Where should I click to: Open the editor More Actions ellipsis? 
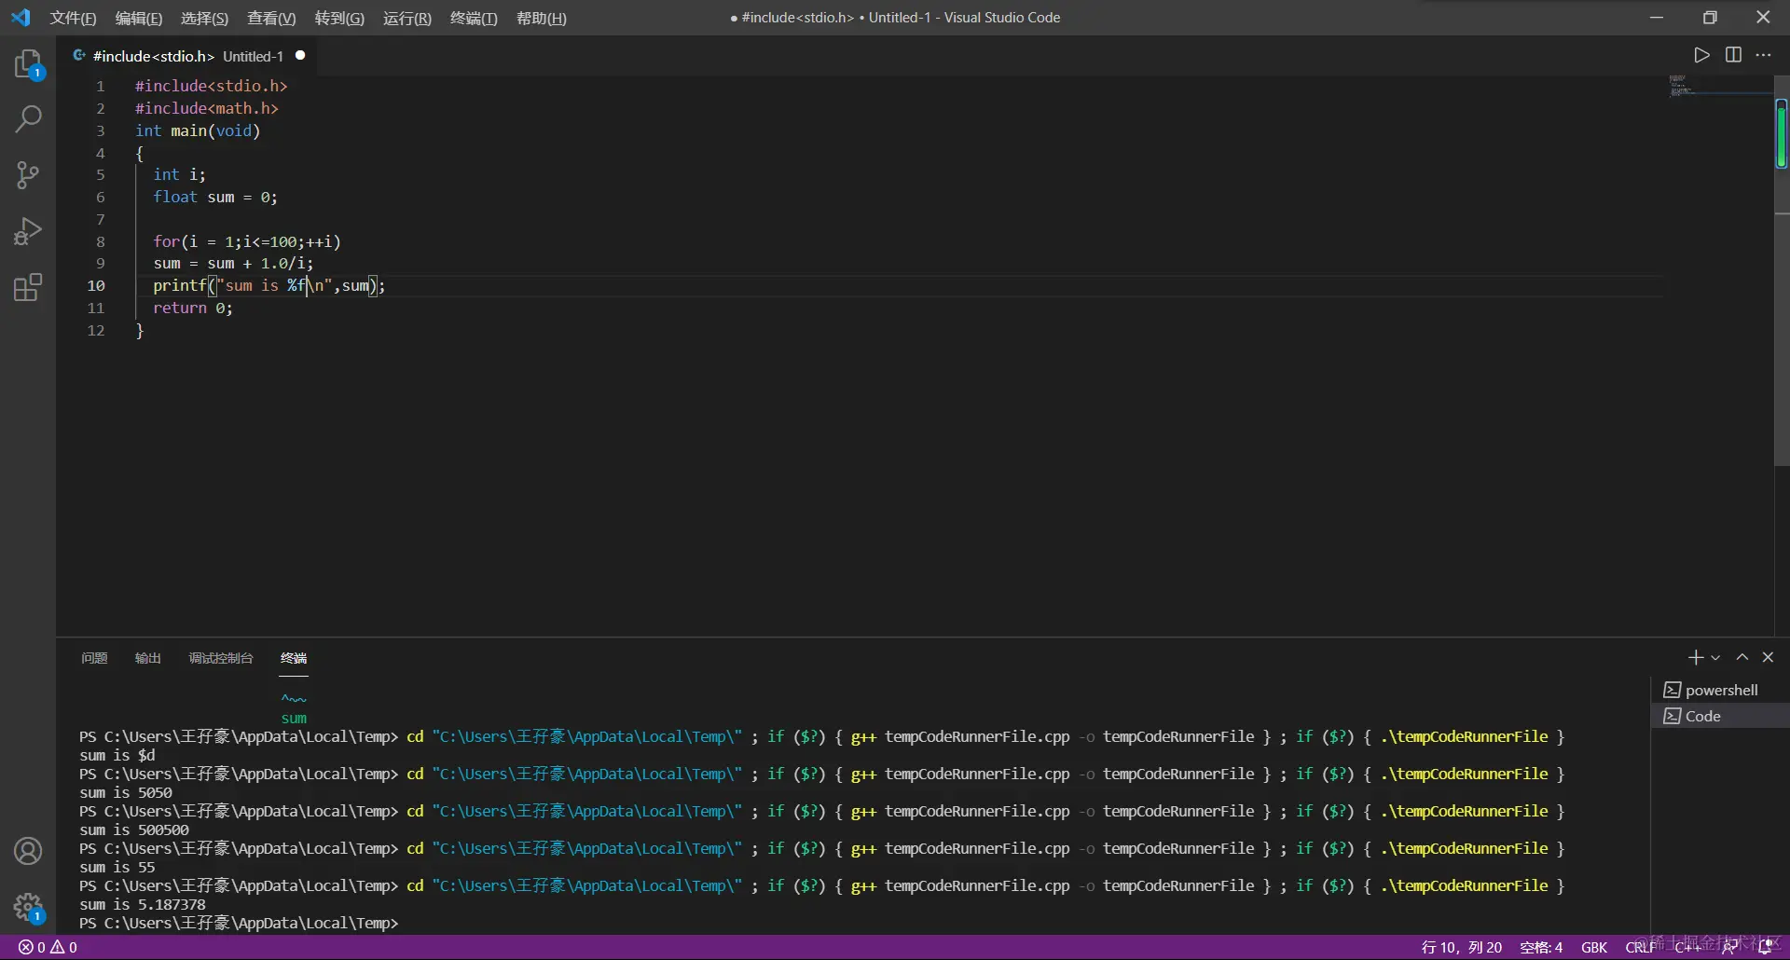tap(1763, 55)
